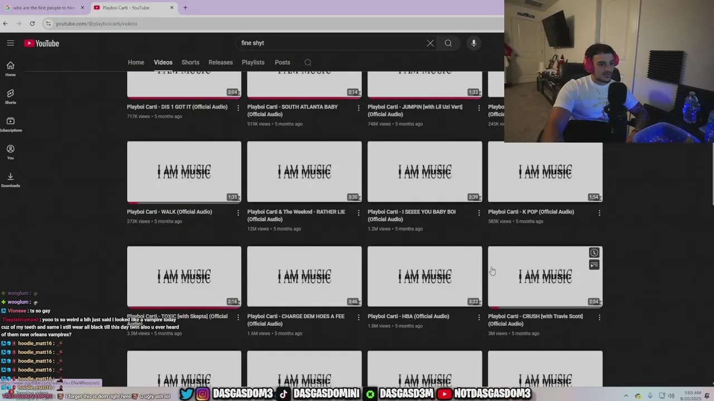Open SOUTH ATLANTA BABY (Official Audio) title
Image resolution: width=714 pixels, height=401 pixels.
292,110
